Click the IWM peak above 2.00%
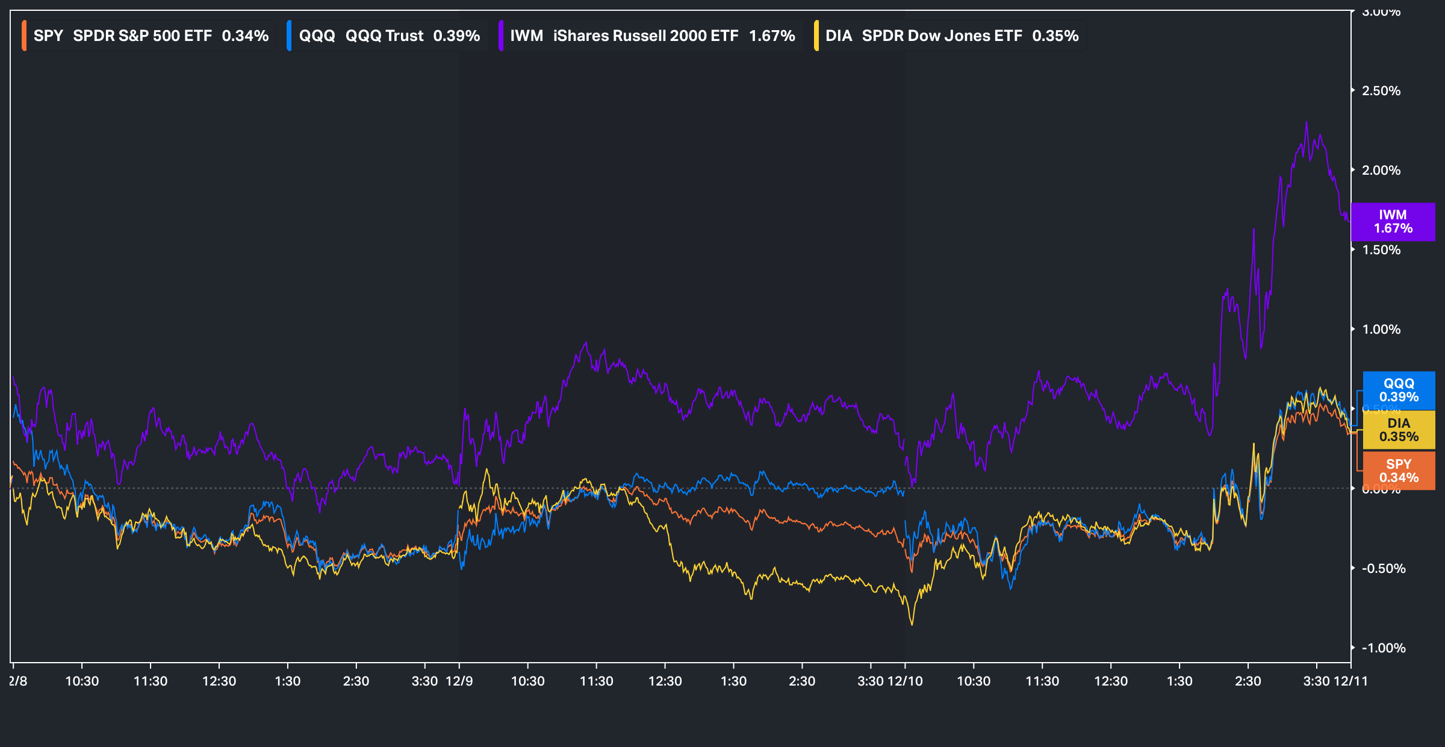1445x747 pixels. point(1306,123)
